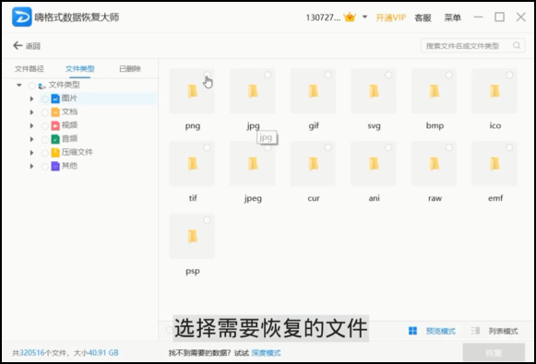Select the png folder radio button

tap(207, 75)
